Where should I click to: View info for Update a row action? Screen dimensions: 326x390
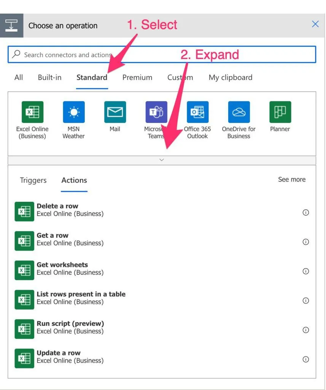(x=305, y=359)
